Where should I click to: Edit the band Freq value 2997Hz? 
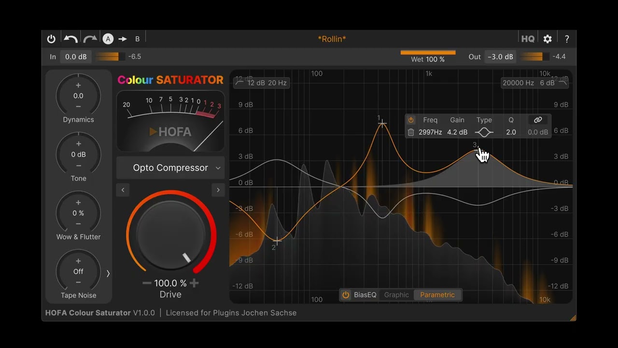[x=430, y=132]
